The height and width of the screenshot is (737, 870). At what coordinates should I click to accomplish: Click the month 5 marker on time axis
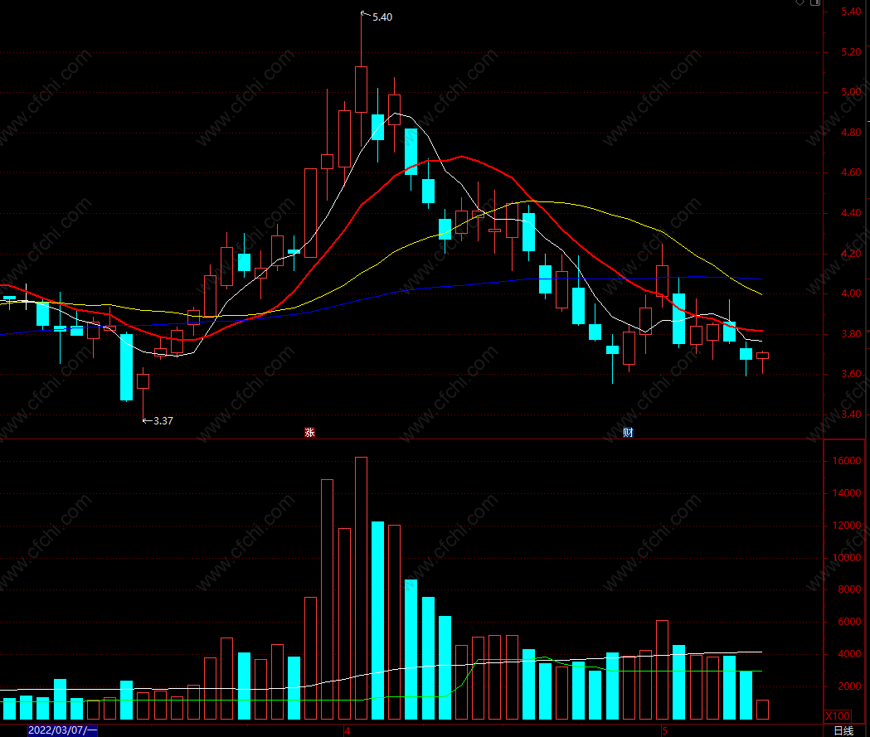[664, 731]
